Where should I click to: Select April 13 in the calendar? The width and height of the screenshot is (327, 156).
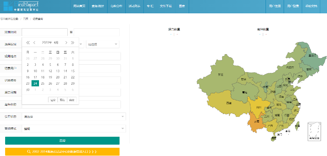coord(58,71)
